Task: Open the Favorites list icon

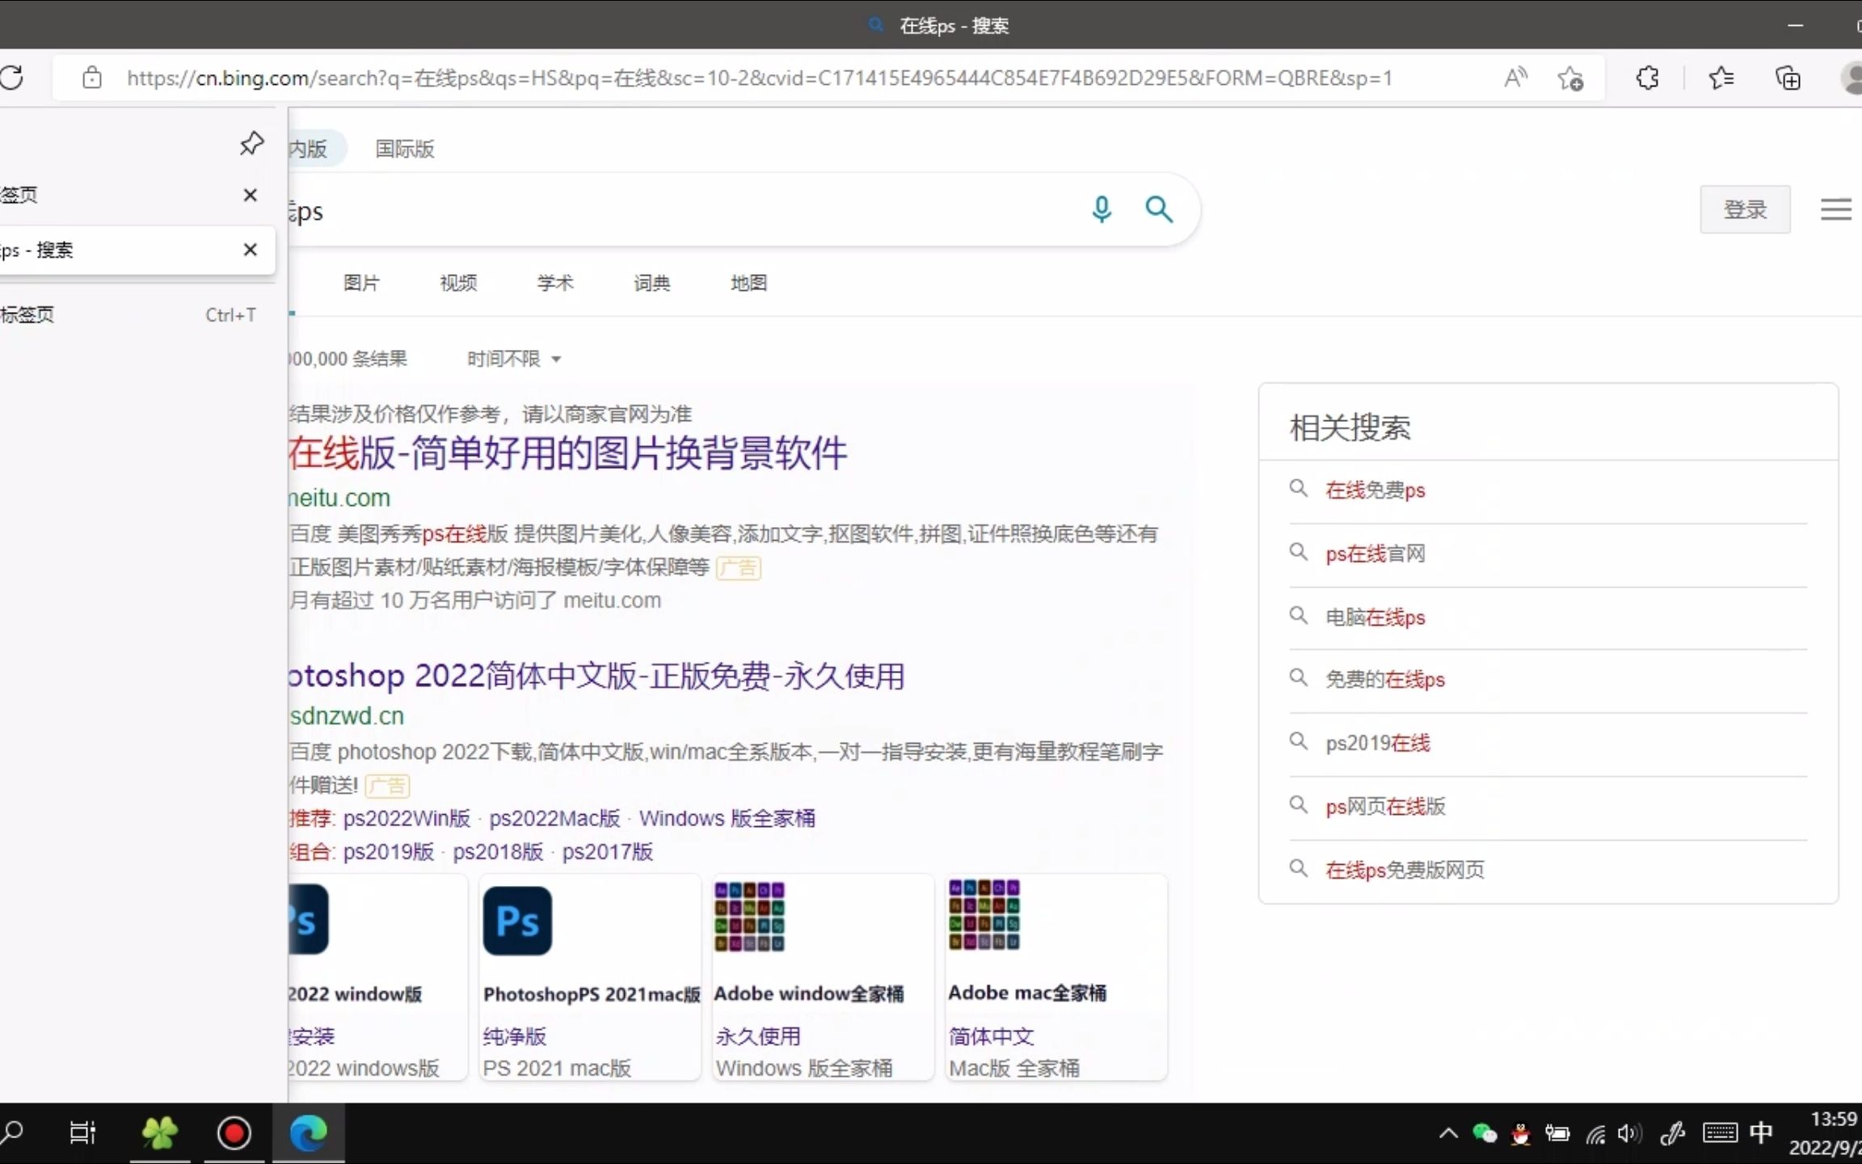Action: (1721, 78)
